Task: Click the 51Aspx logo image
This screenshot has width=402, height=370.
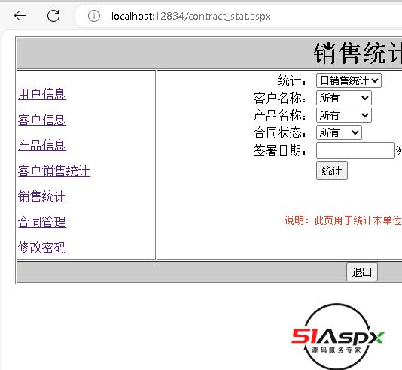Action: [337, 336]
